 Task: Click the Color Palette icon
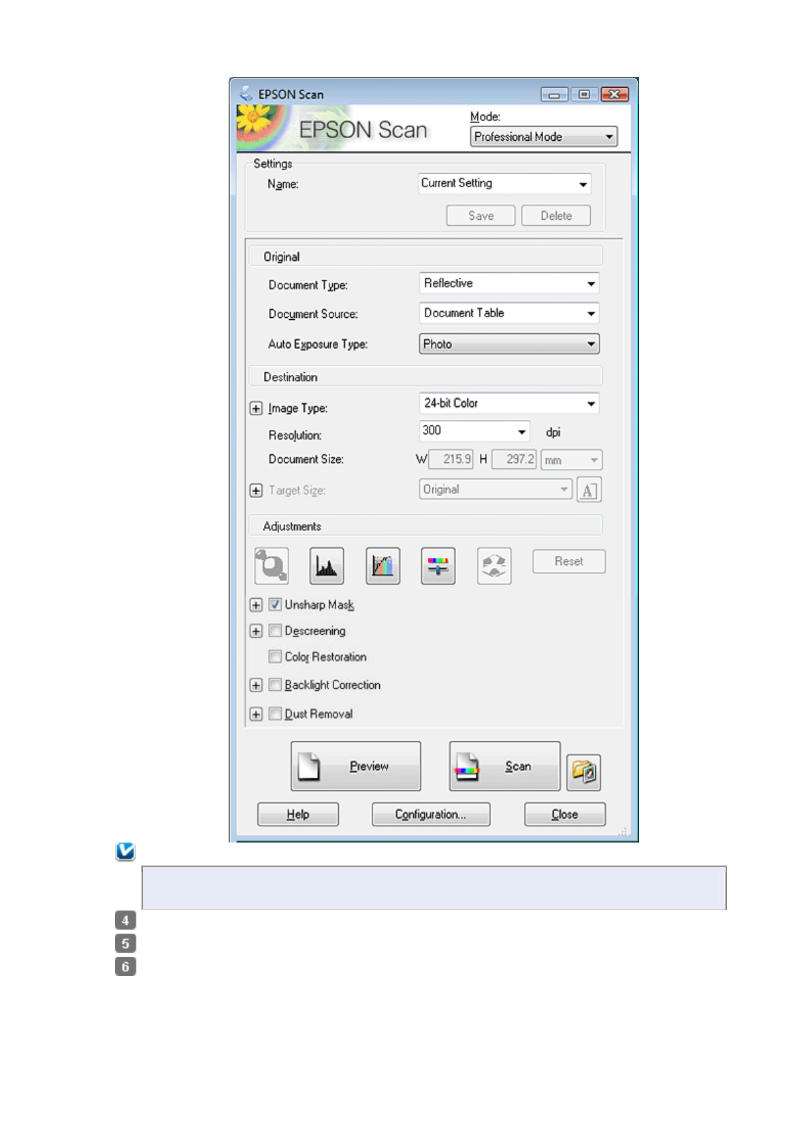click(x=493, y=566)
